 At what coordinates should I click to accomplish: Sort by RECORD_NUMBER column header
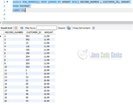(x=14, y=32)
